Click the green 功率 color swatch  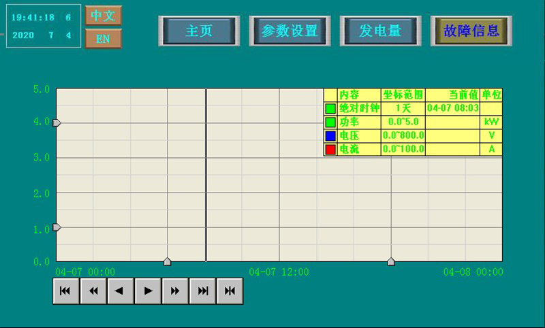pos(330,122)
